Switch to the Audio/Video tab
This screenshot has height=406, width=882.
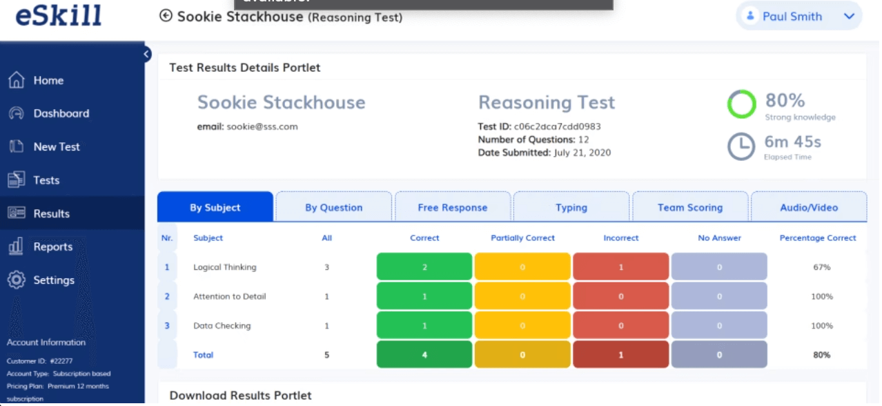click(809, 207)
